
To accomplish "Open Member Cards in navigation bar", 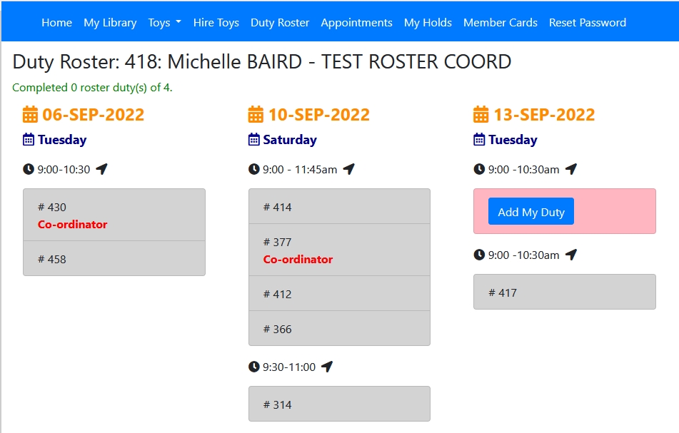I will tap(500, 23).
